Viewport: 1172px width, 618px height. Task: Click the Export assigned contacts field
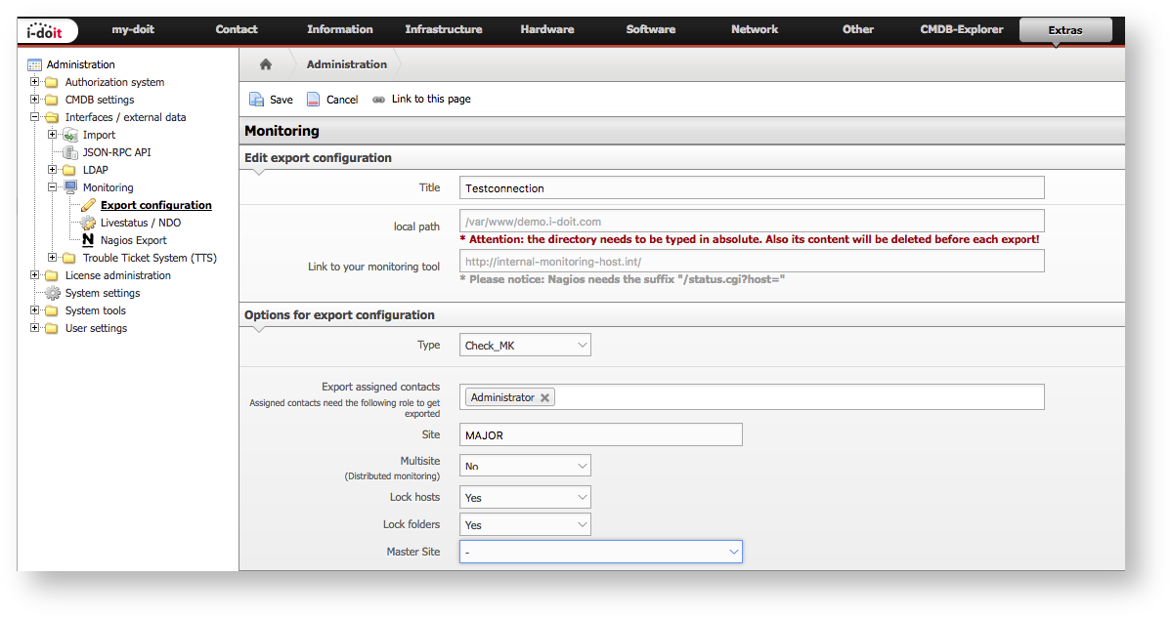tap(752, 397)
